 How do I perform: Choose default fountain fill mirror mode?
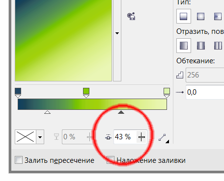[x=184, y=46]
